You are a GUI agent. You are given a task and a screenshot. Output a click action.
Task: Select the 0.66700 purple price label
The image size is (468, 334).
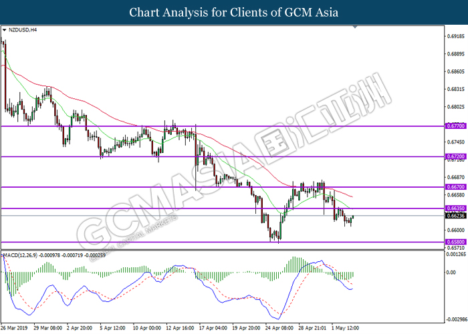point(455,186)
